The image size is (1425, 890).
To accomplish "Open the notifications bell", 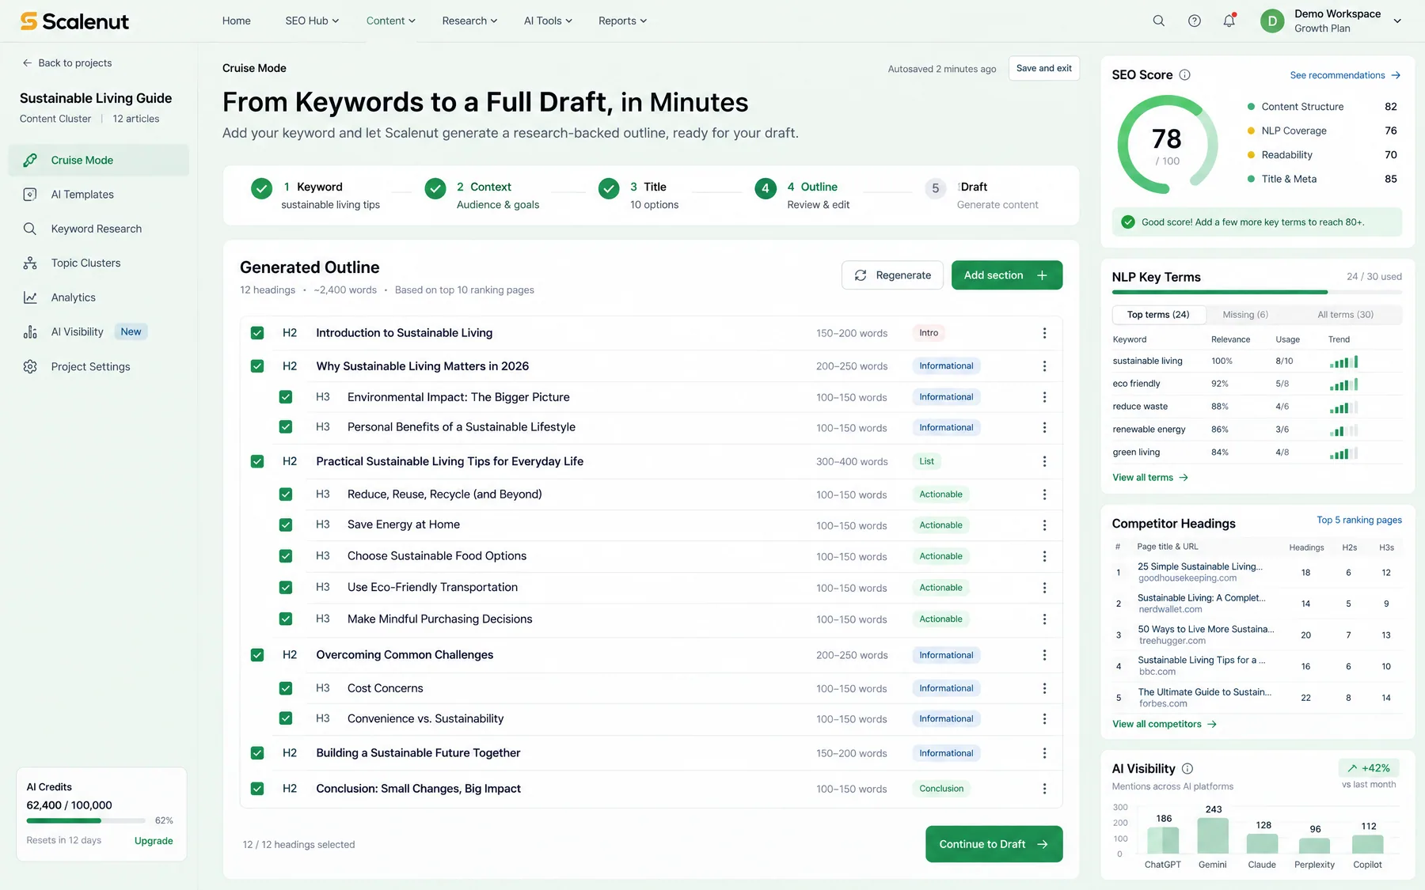I will tap(1229, 21).
